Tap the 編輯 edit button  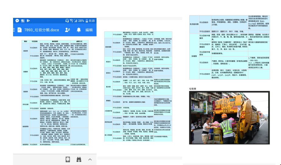(89, 30)
